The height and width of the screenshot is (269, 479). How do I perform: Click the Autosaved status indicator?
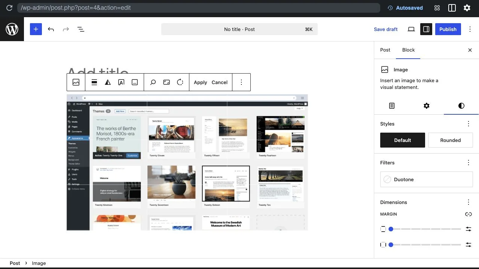point(405,7)
